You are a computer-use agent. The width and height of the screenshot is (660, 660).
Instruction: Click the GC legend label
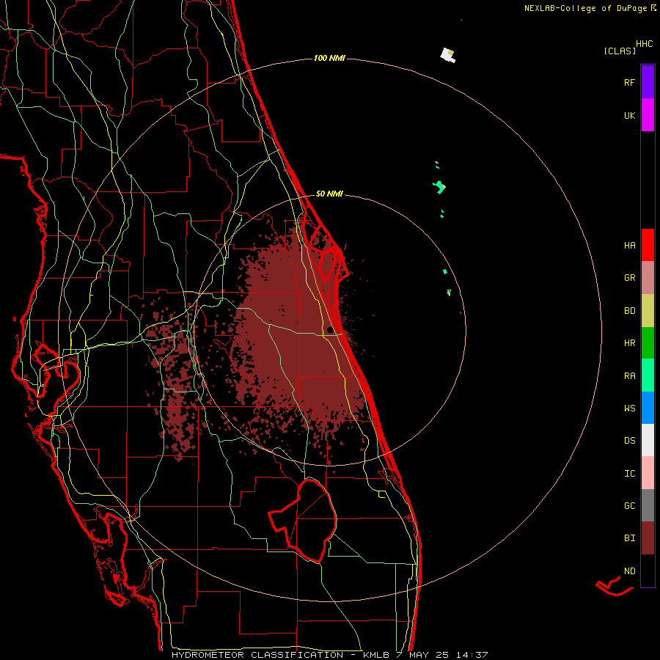click(x=629, y=506)
